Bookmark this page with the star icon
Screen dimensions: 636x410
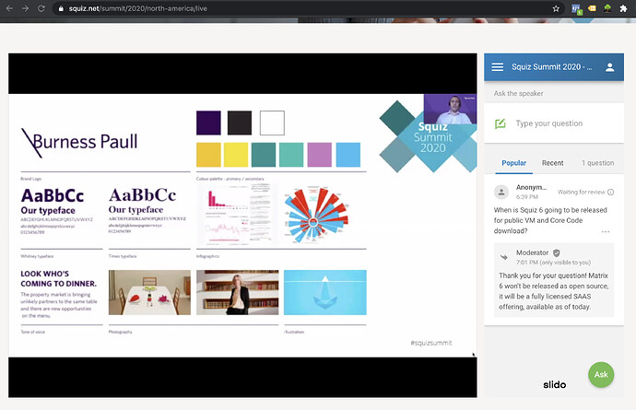tap(556, 7)
